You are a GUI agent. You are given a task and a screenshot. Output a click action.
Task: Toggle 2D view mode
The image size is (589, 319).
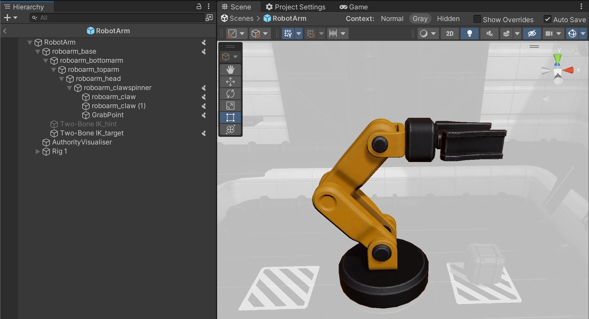(x=450, y=33)
